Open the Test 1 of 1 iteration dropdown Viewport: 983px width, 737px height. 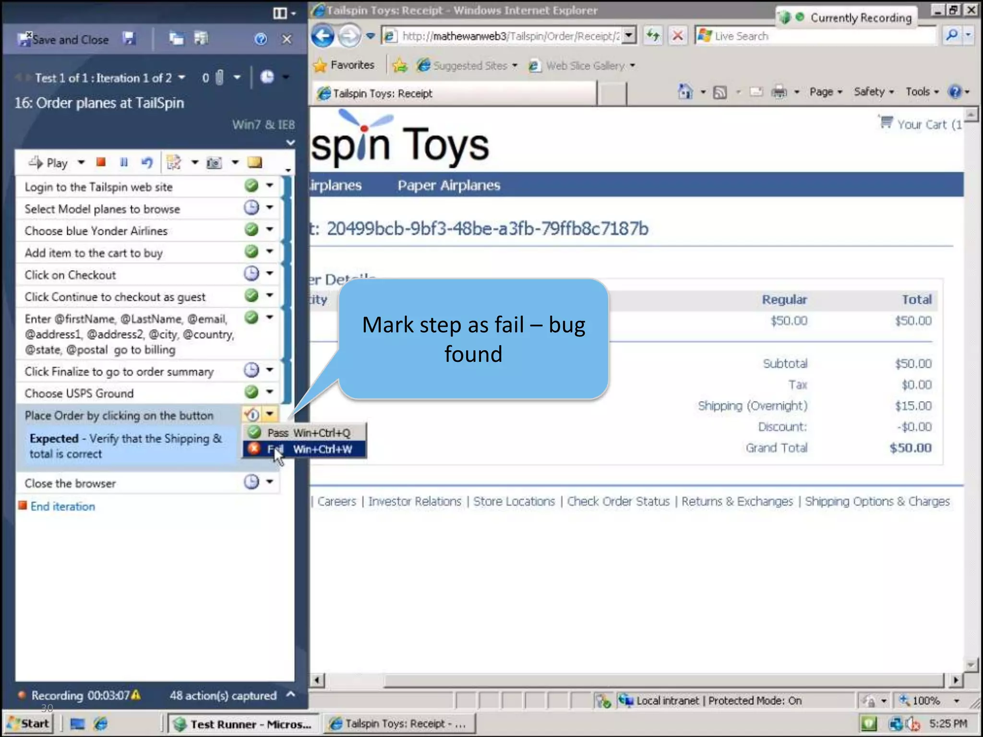(x=181, y=78)
